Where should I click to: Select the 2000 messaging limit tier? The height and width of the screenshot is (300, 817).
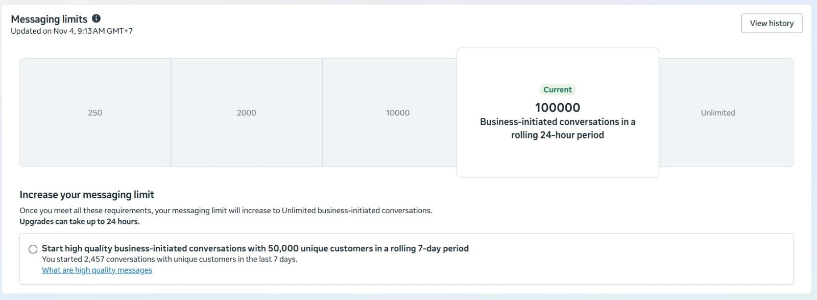pos(246,112)
